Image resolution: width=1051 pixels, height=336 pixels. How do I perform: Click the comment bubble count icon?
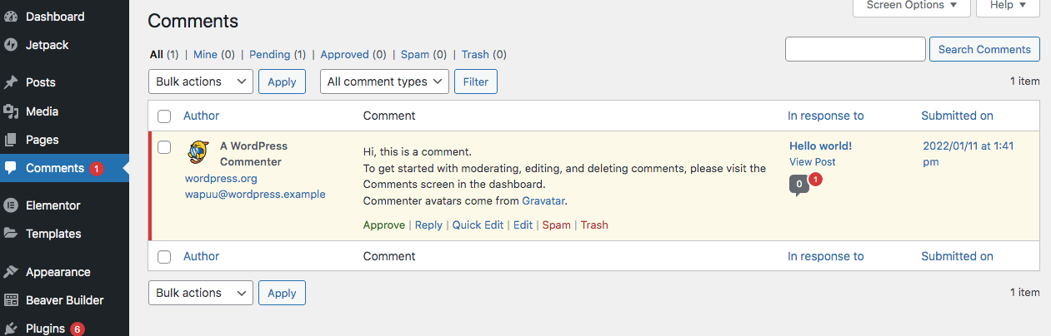point(799,185)
